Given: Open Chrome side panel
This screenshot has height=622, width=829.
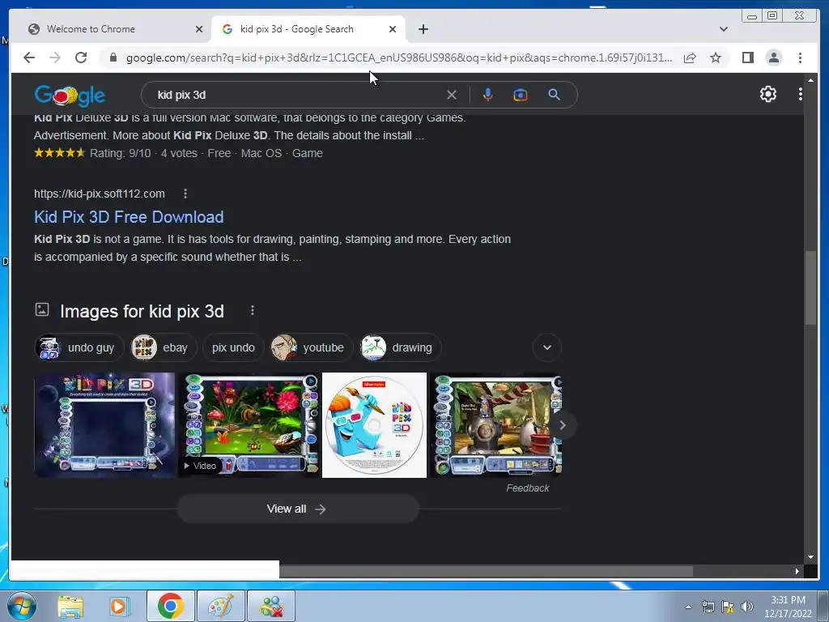Looking at the screenshot, I should click(x=747, y=58).
